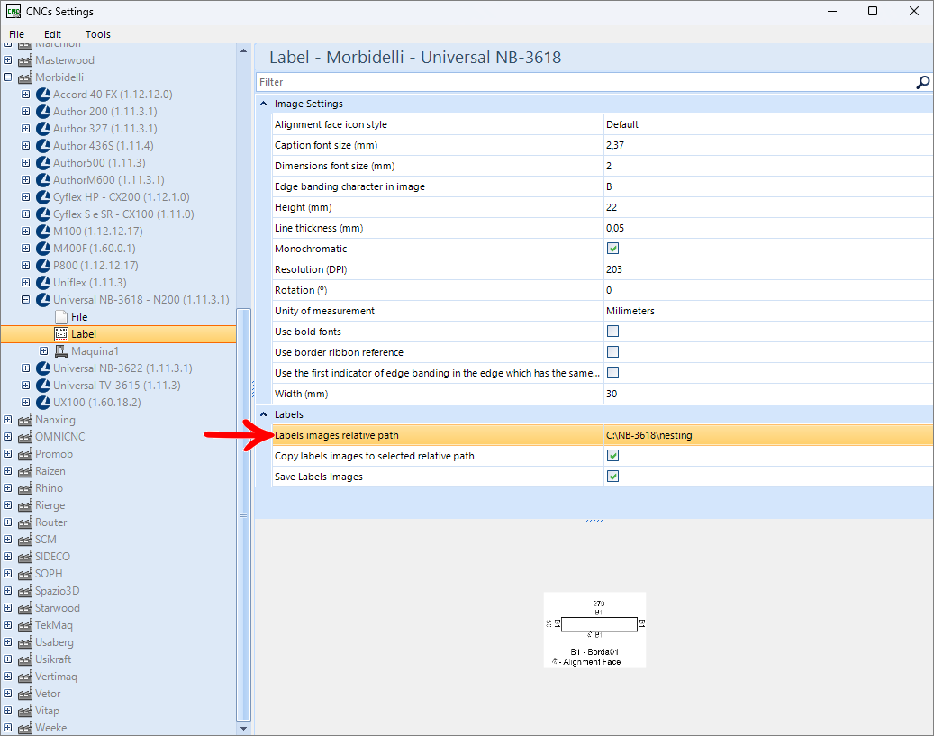
Task: Edit the Labels images relative path value
Action: coord(767,436)
